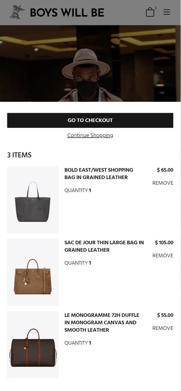The width and height of the screenshot is (181, 391).
Task: Open the brown monogram duffle thumbnail
Action: (x=33, y=345)
